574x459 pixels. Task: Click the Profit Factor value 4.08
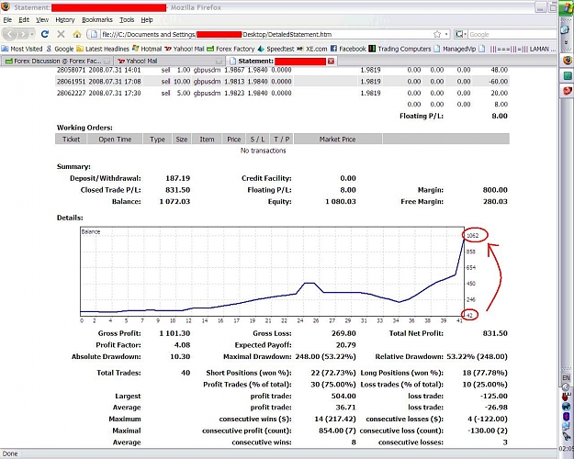[x=182, y=345]
